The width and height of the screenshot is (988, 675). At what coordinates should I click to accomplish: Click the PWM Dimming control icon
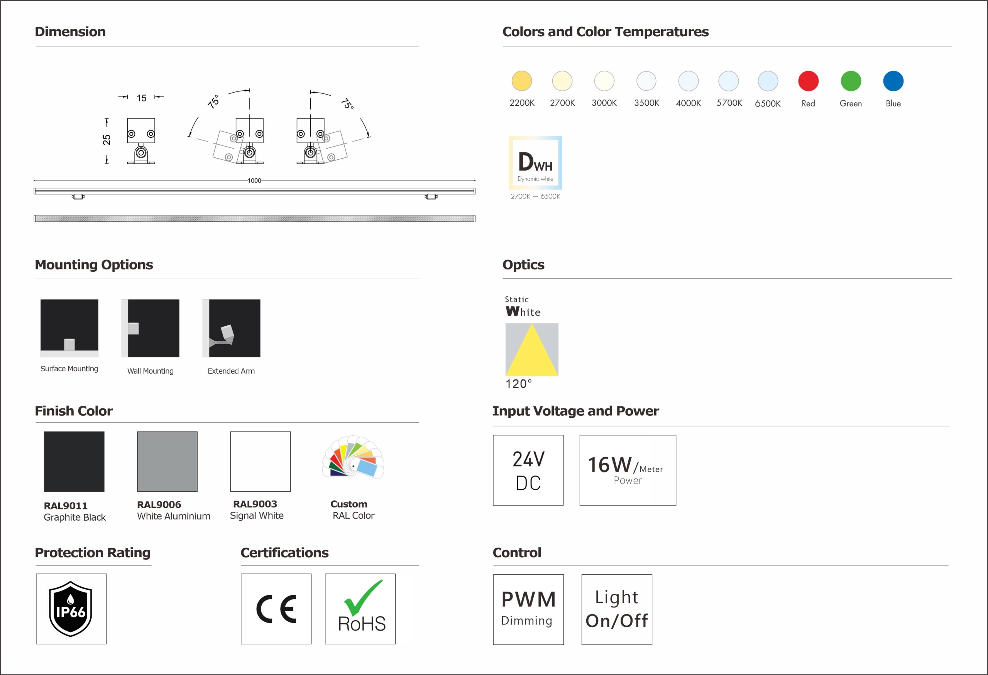(528, 609)
